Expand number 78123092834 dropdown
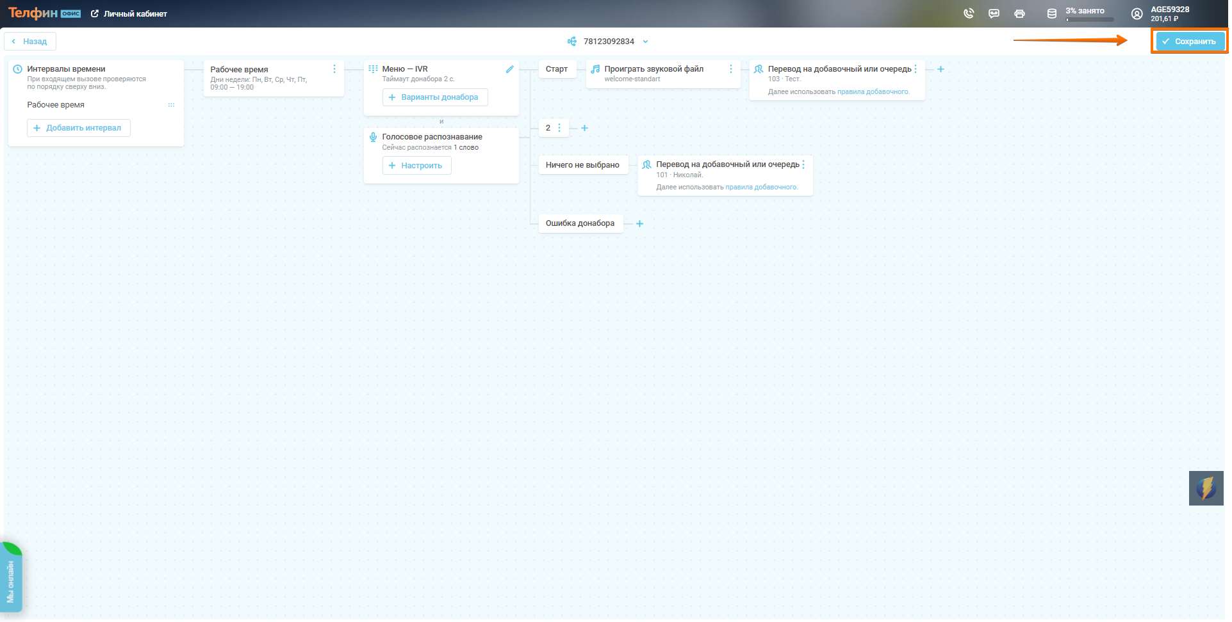 (x=645, y=42)
